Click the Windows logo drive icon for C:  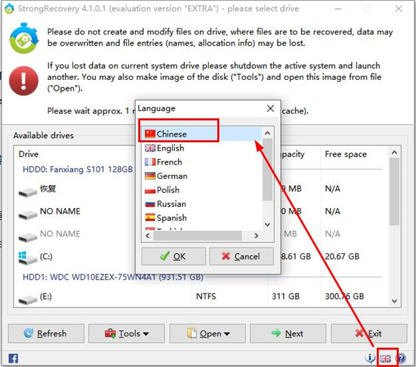click(x=27, y=257)
